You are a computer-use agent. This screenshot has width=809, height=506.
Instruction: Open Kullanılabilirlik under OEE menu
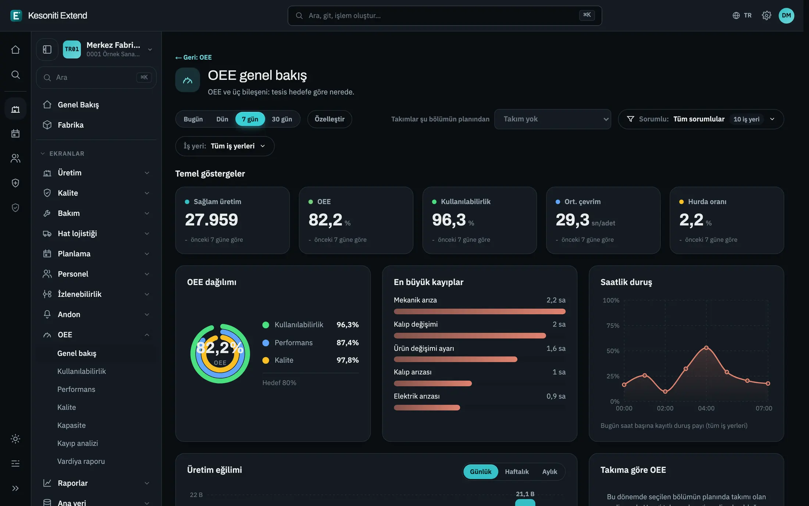coord(81,371)
